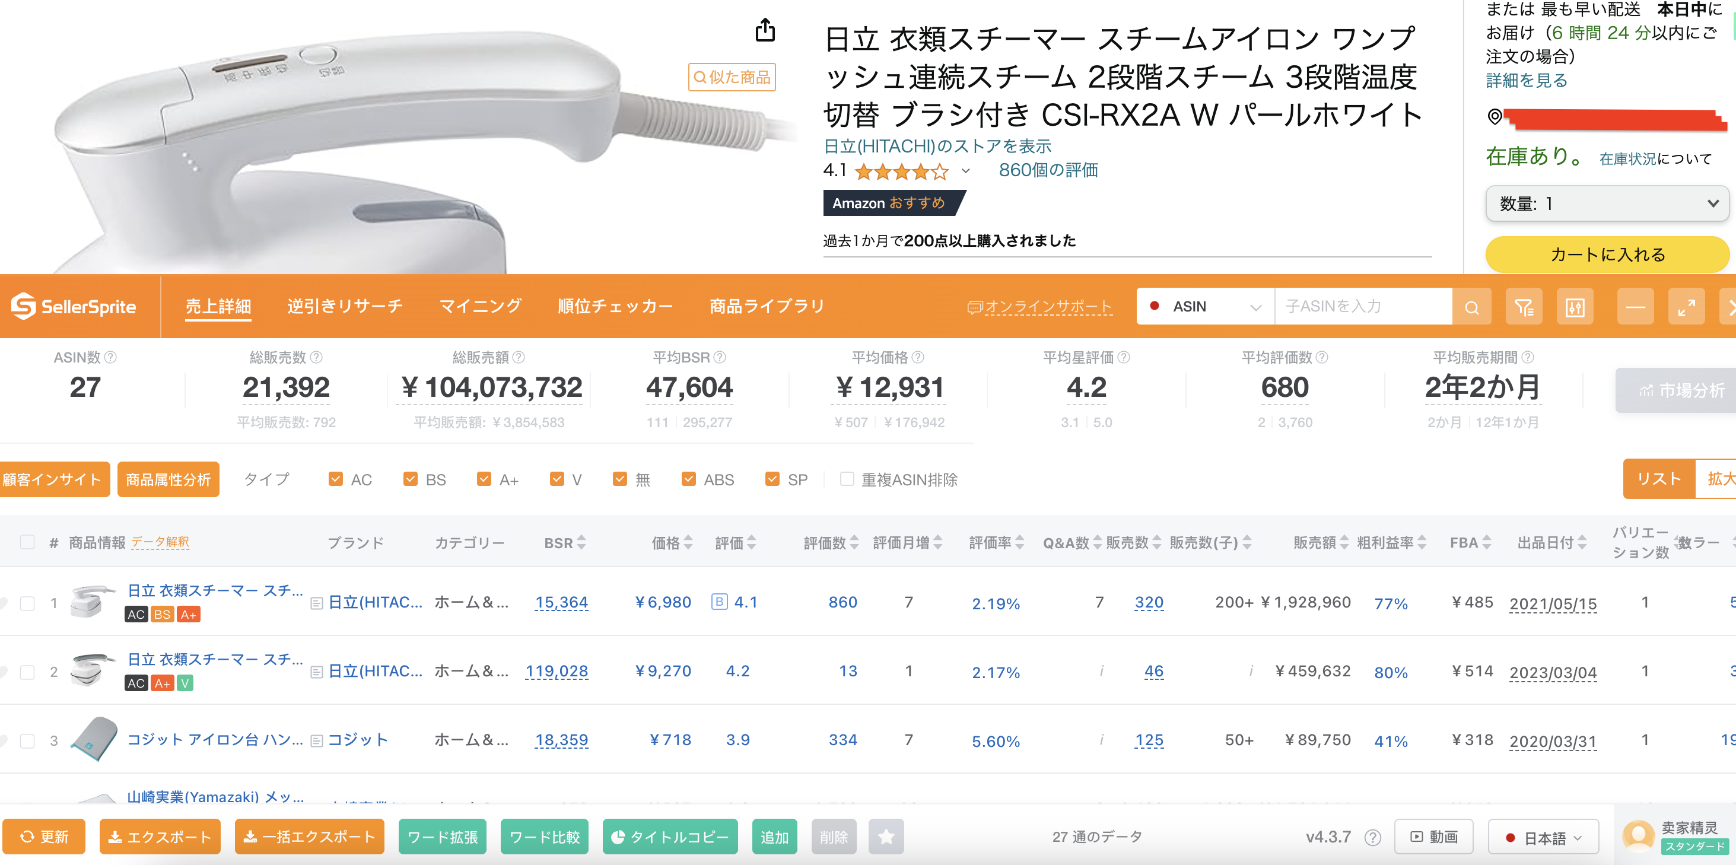Click the help icon beside ASIN数
Image resolution: width=1736 pixels, height=865 pixels.
pos(110,357)
